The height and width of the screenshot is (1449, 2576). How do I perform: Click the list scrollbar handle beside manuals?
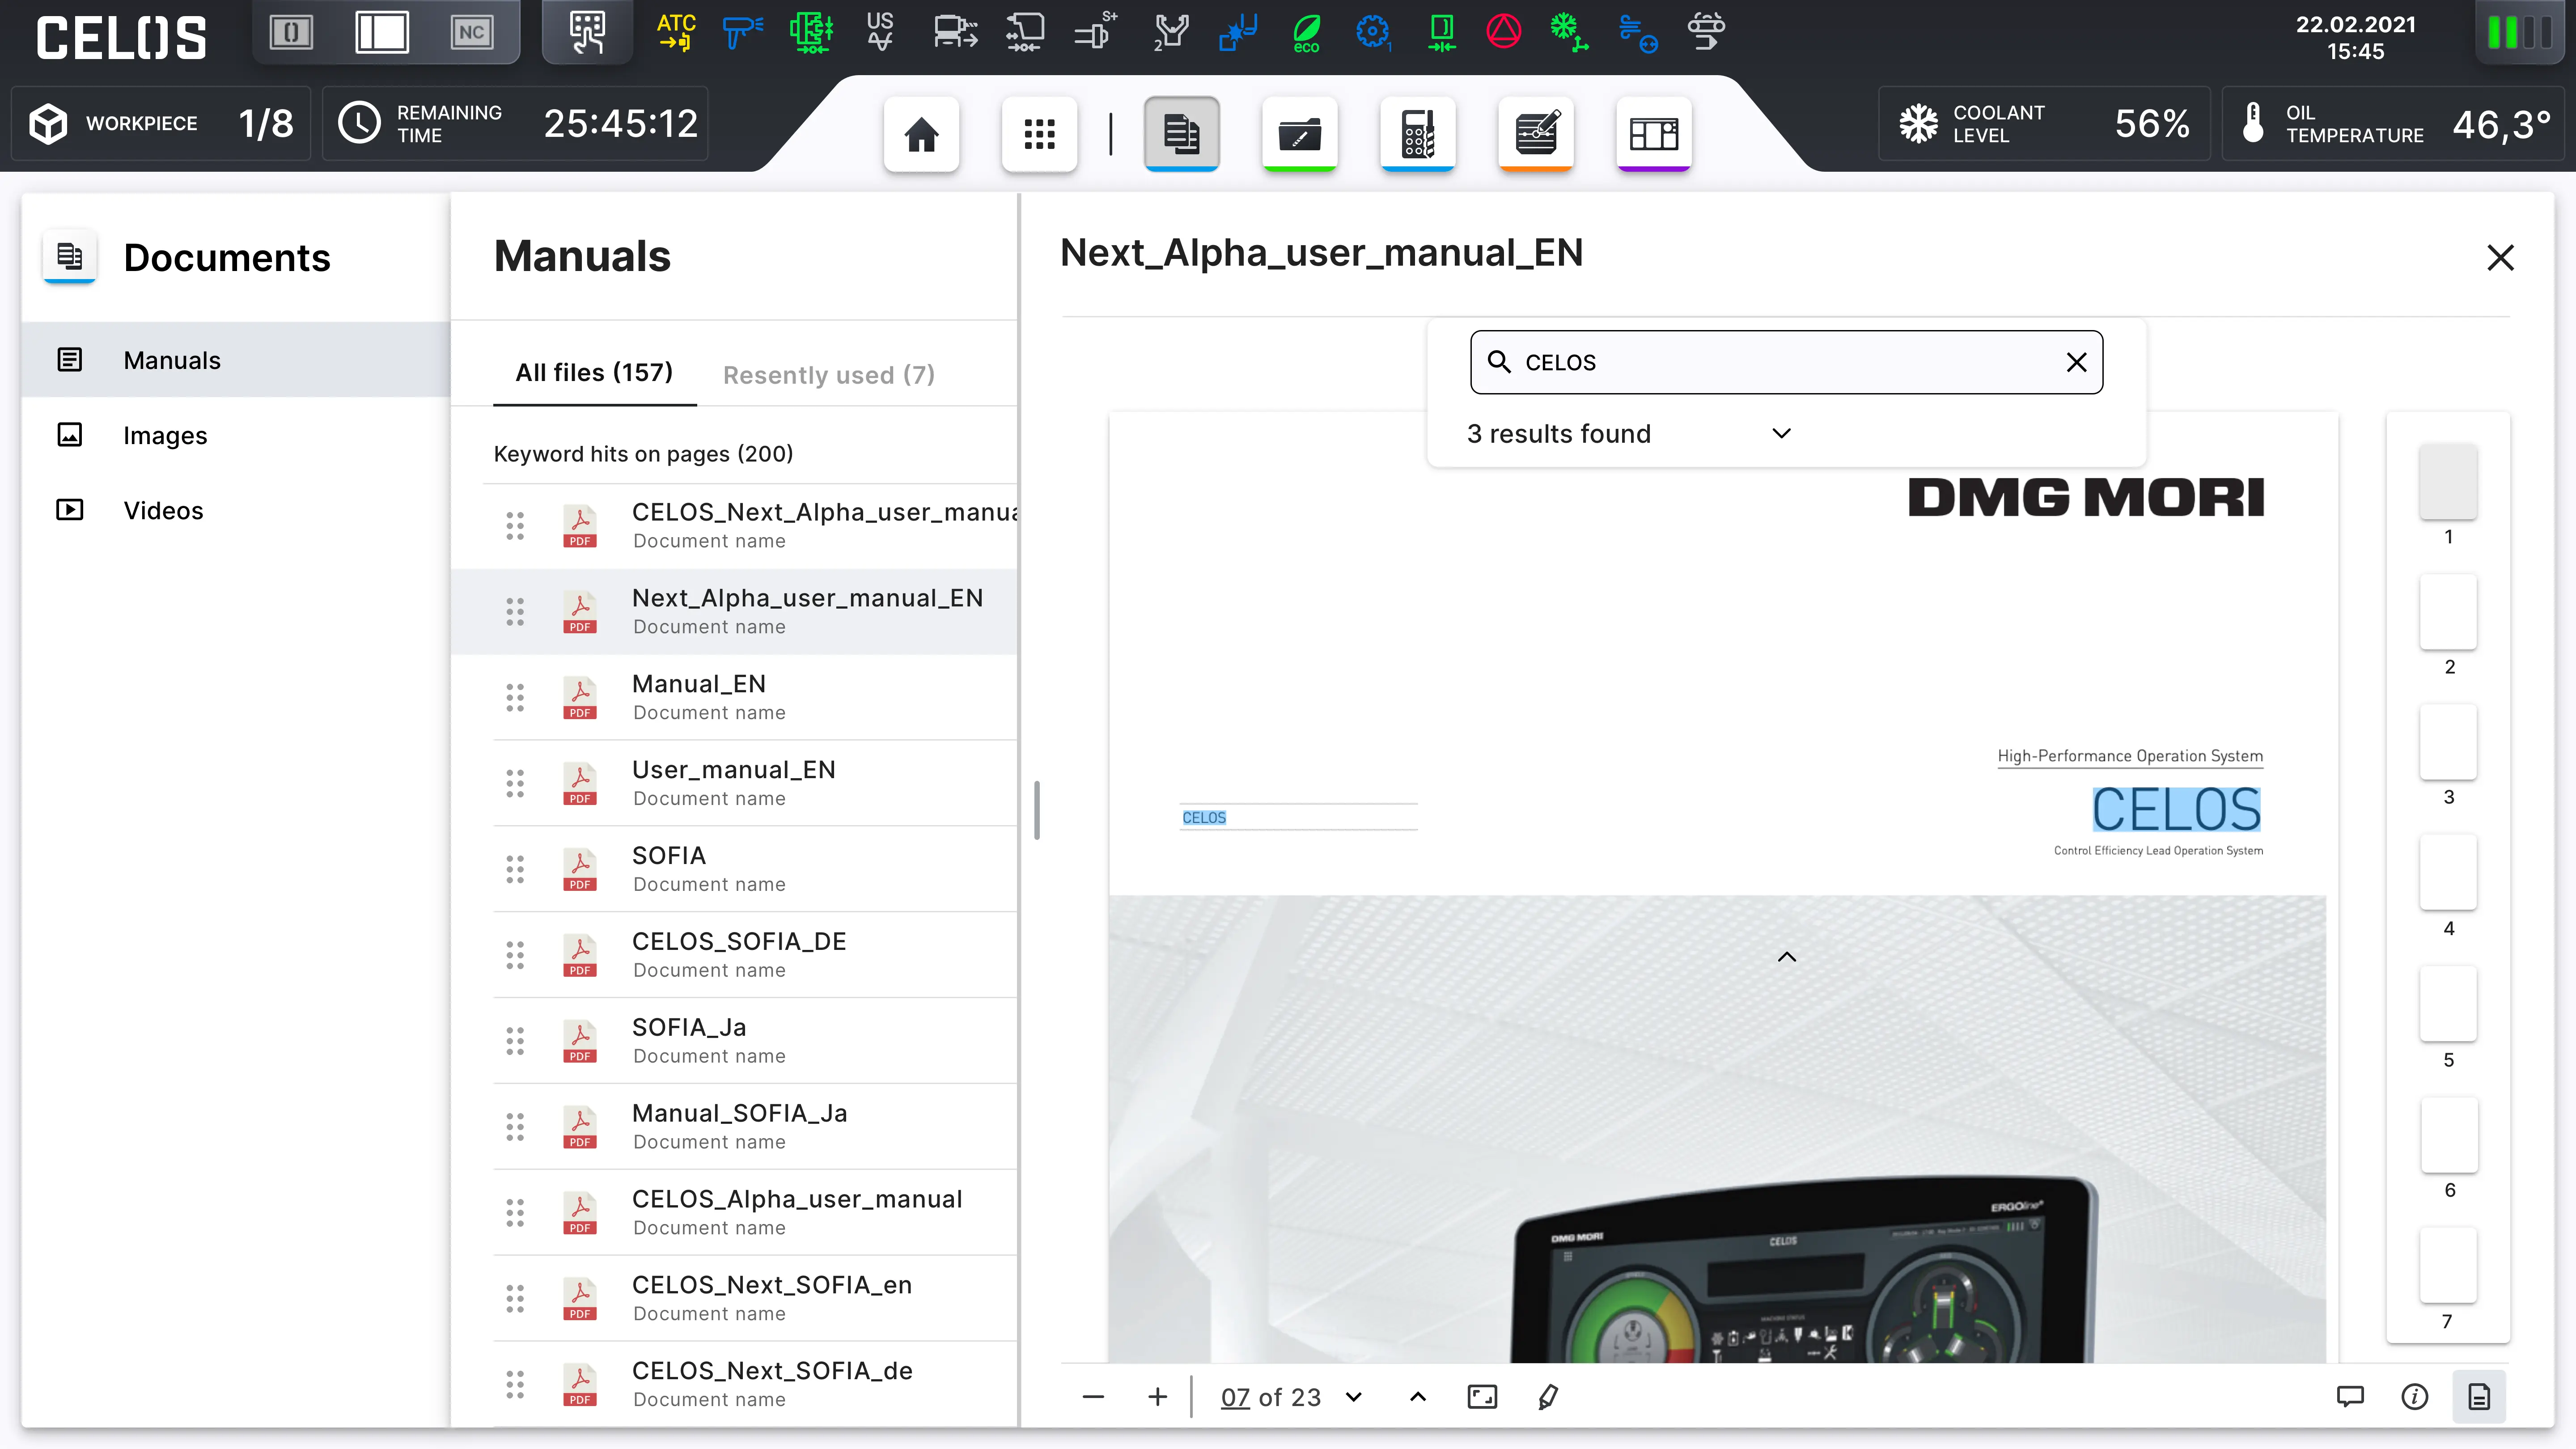(1037, 810)
